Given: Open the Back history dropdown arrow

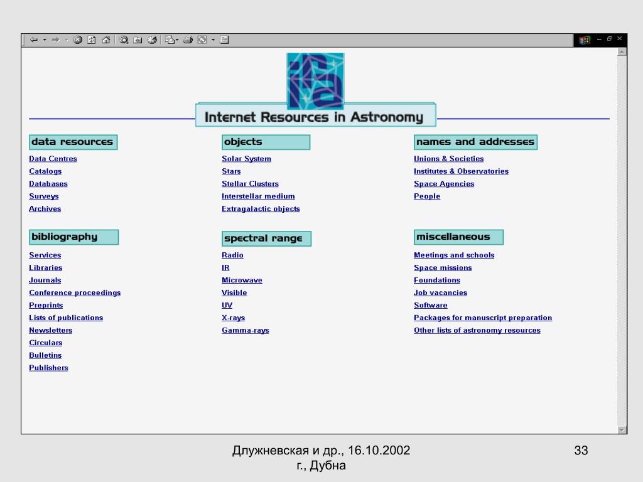Looking at the screenshot, I should (45, 40).
